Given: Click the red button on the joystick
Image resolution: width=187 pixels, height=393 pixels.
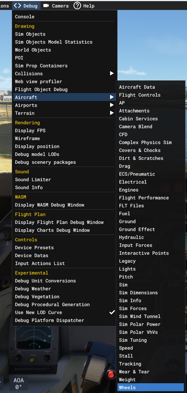Looking at the screenshot, I should [111, 374].
